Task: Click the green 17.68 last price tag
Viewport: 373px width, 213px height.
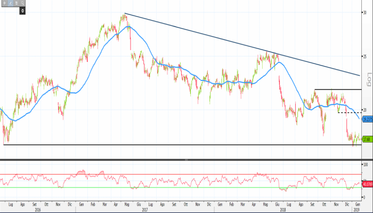Action: [x=367, y=139]
